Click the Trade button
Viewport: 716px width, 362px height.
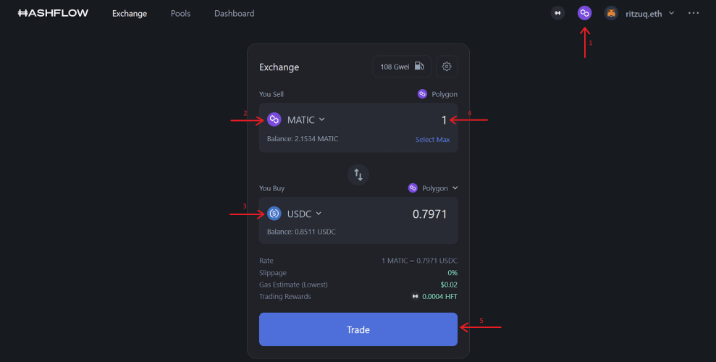tap(358, 329)
